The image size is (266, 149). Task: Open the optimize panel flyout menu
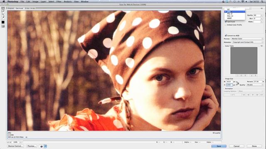point(261,8)
